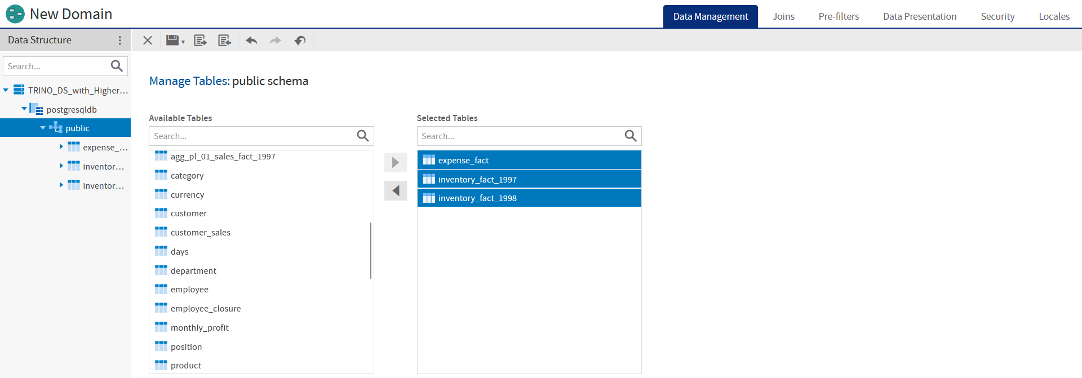Screen dimensions: 1082x378
Task: Expand the first inventor… table node
Action: 61,166
